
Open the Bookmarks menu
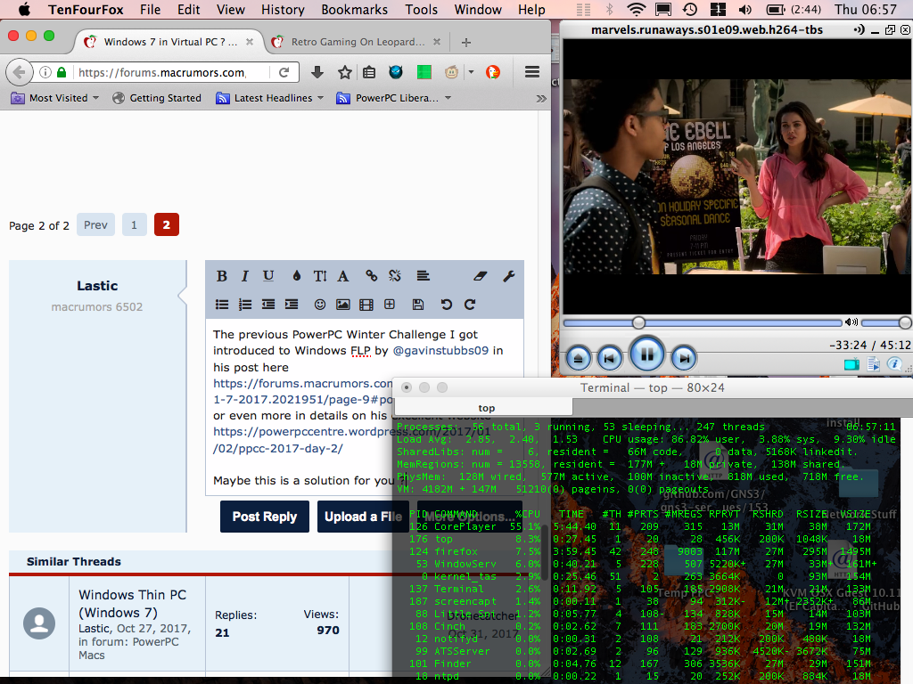point(354,10)
